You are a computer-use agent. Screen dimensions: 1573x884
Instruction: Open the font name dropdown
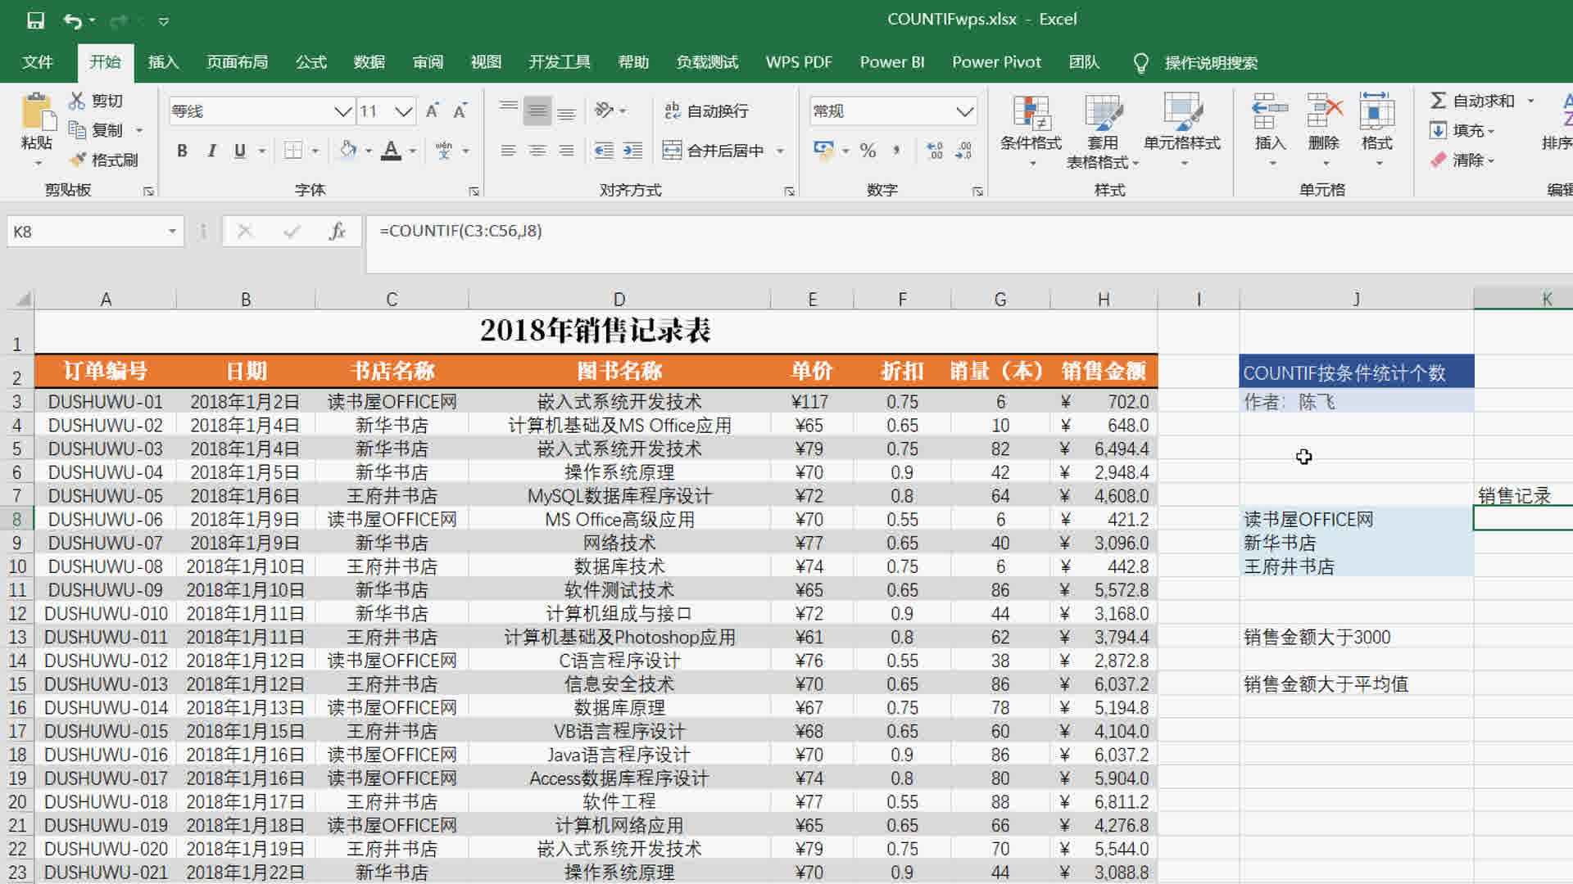point(342,110)
